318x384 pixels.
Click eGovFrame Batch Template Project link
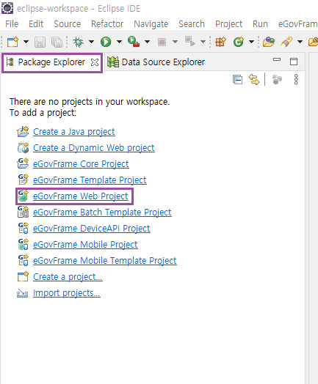(102, 213)
